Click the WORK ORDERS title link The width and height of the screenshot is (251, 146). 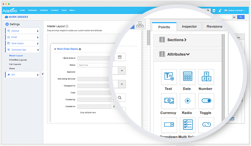tap(19, 17)
